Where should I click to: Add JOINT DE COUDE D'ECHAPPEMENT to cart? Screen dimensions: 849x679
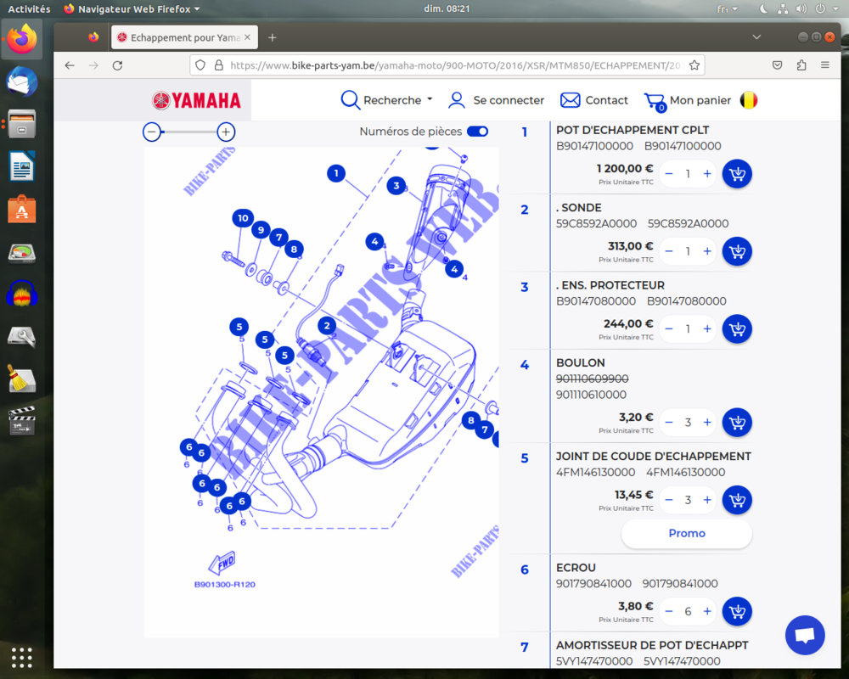tap(737, 500)
